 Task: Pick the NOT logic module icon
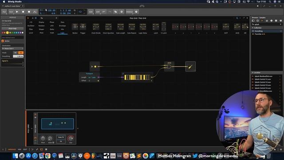(x=226, y=27)
